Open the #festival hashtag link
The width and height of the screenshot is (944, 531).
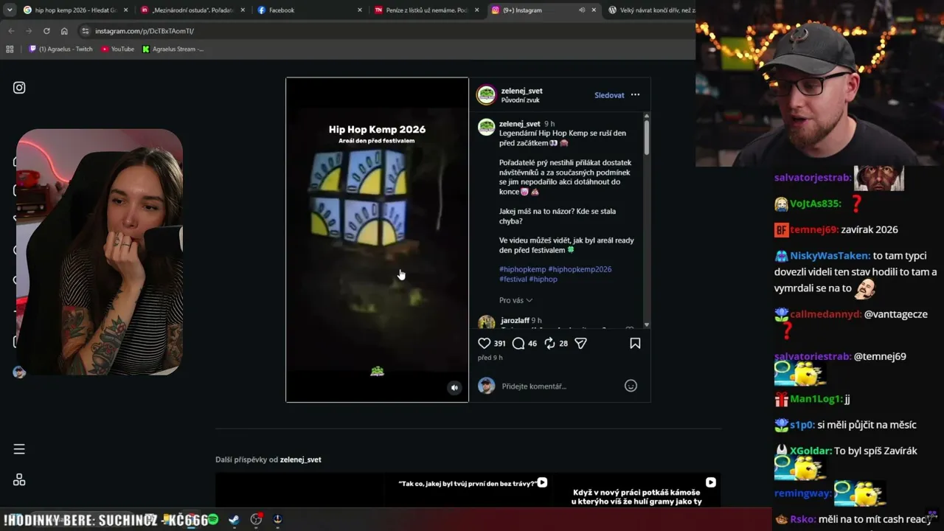click(513, 279)
